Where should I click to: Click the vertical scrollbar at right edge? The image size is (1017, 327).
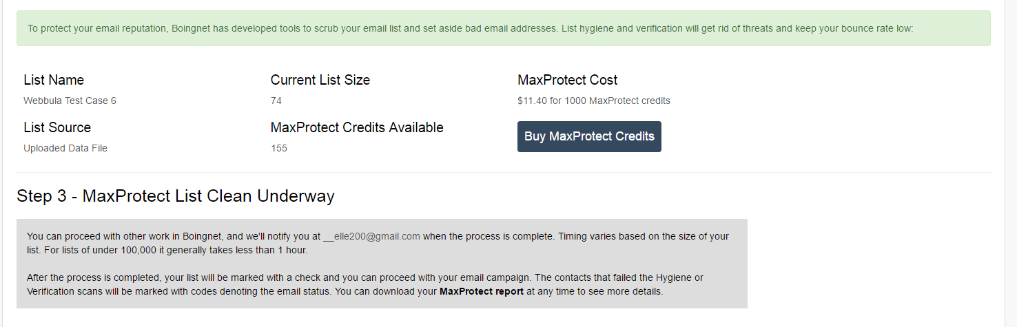(x=1011, y=163)
